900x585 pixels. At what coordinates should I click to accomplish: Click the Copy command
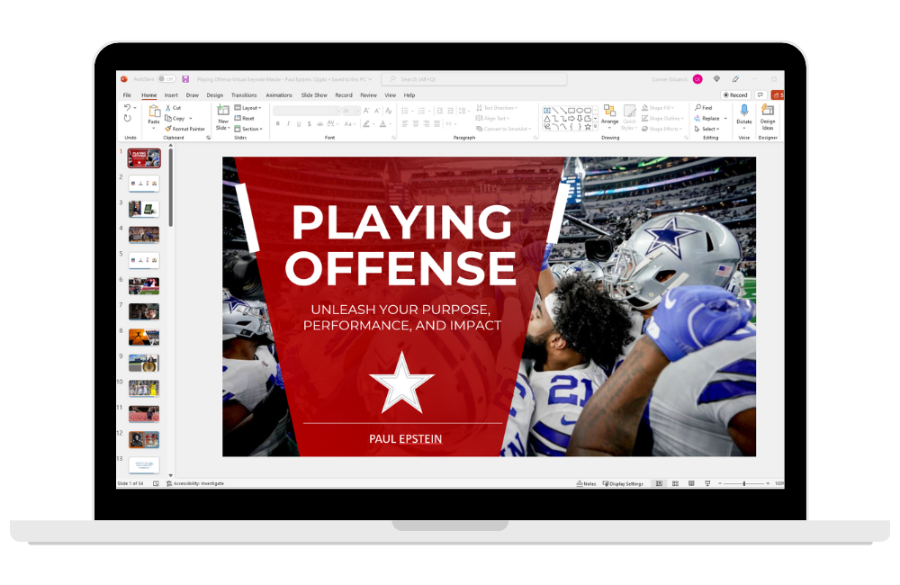(x=175, y=118)
